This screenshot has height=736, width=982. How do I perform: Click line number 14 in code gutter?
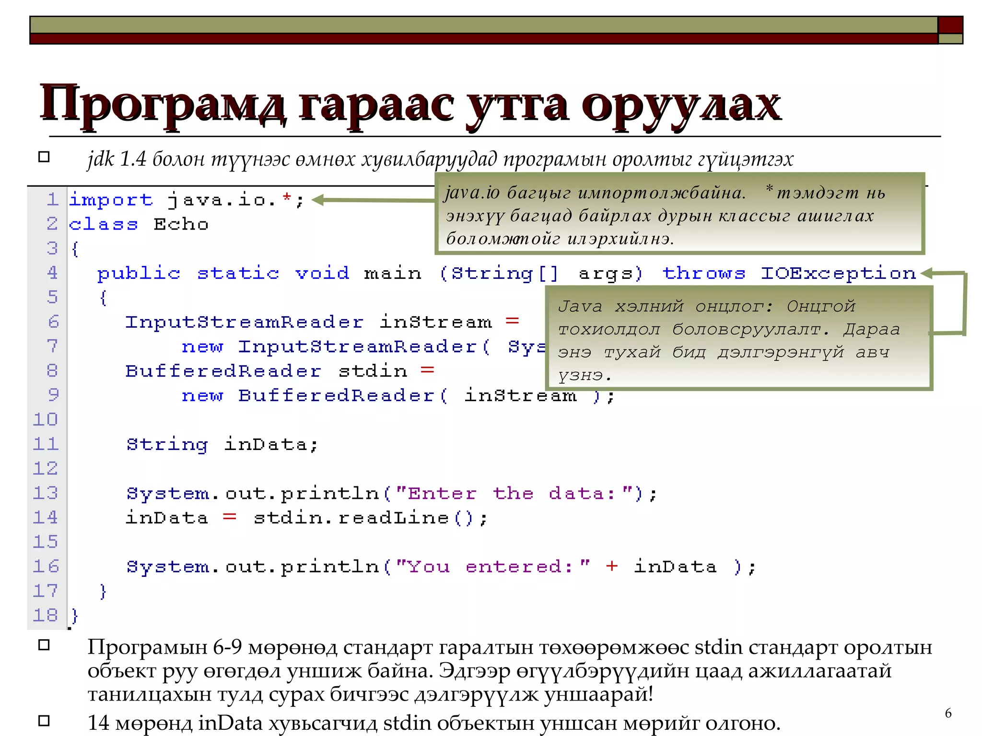(x=46, y=517)
